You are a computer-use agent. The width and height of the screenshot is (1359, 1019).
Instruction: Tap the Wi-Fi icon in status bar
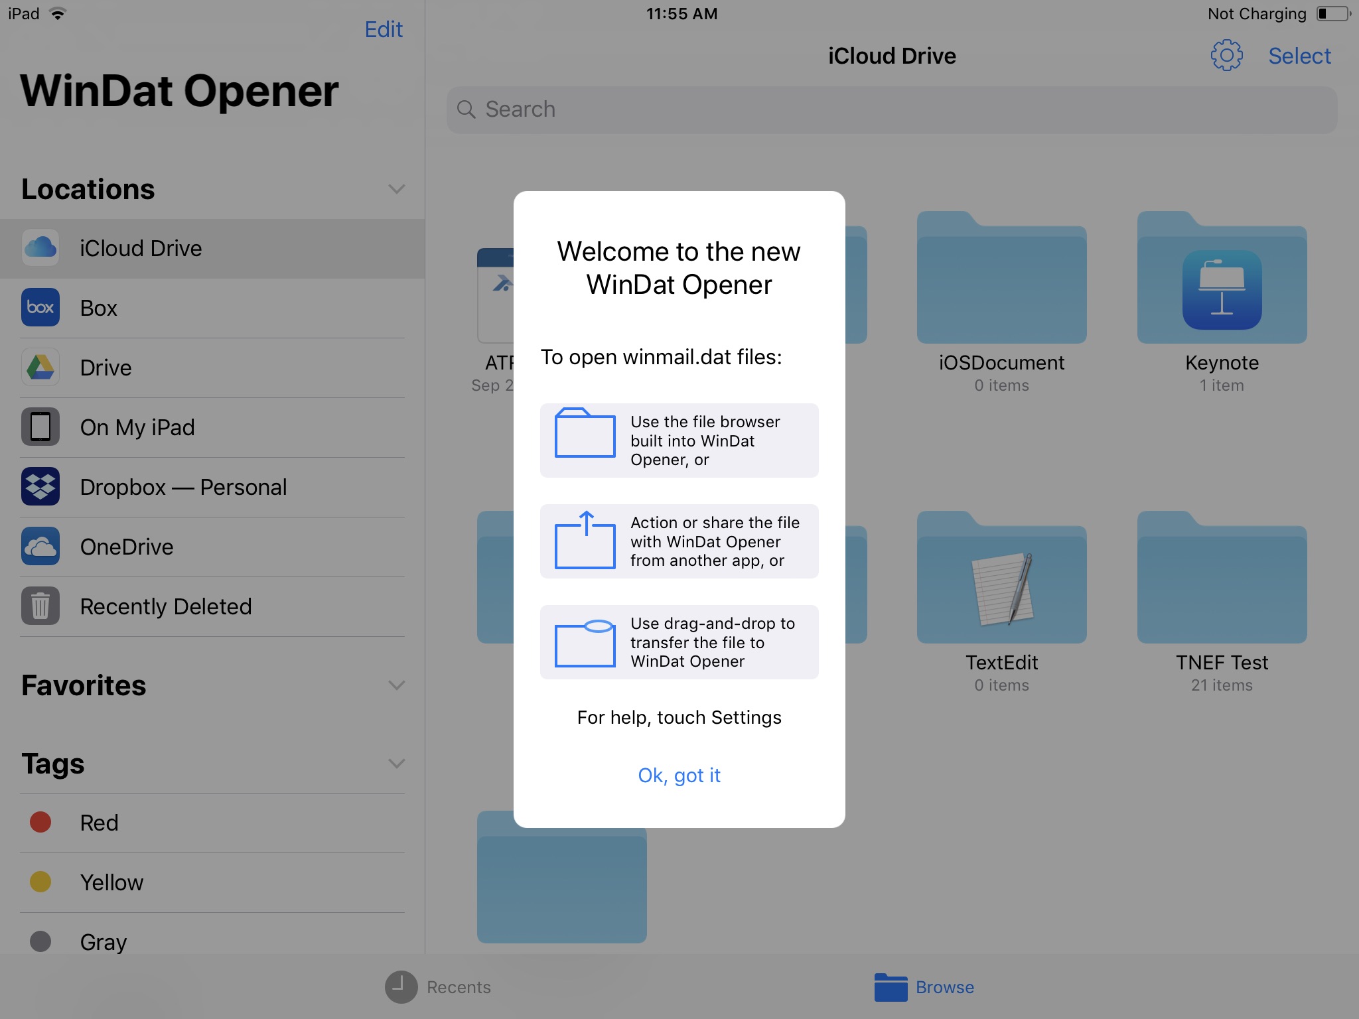[x=58, y=14]
